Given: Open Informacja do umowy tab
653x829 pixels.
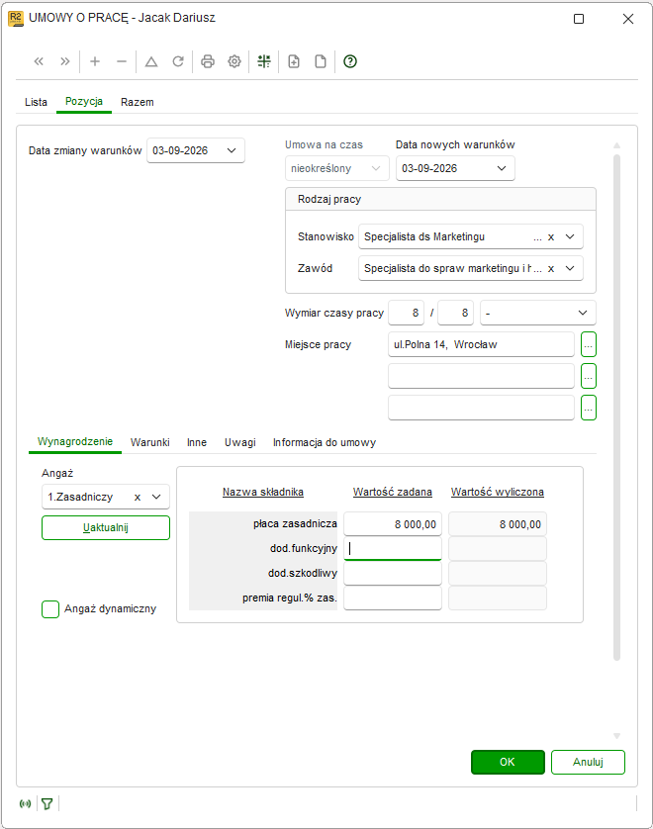Looking at the screenshot, I should pos(325,442).
